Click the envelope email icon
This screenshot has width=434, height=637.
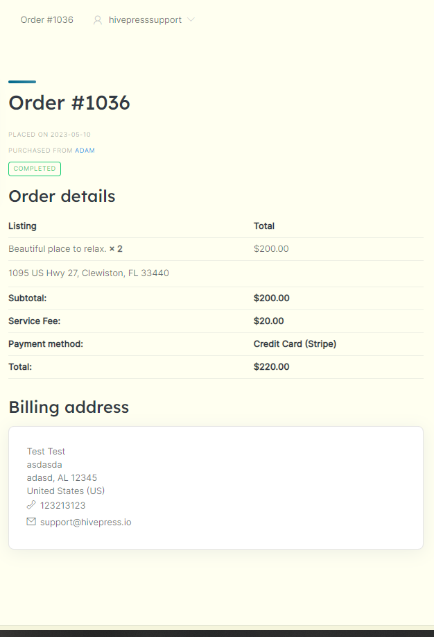[31, 522]
